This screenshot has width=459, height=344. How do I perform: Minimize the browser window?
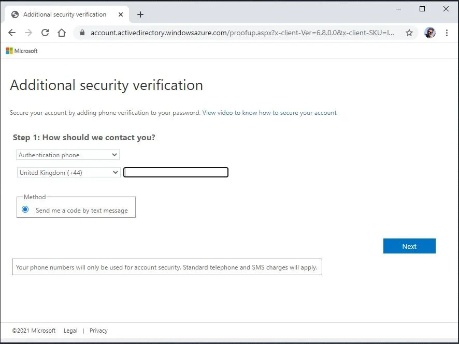(x=398, y=9)
